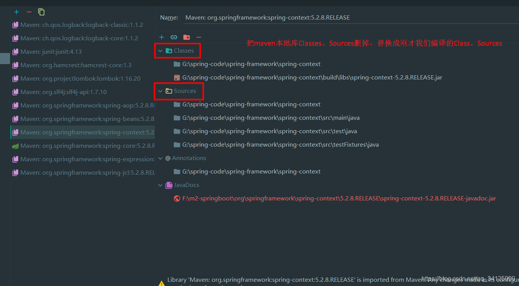Select the spring-expression library row
519x286 pixels.
[83, 159]
